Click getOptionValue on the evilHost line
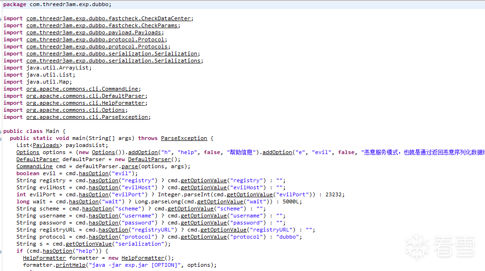The width and height of the screenshot is (485, 271). point(204,188)
